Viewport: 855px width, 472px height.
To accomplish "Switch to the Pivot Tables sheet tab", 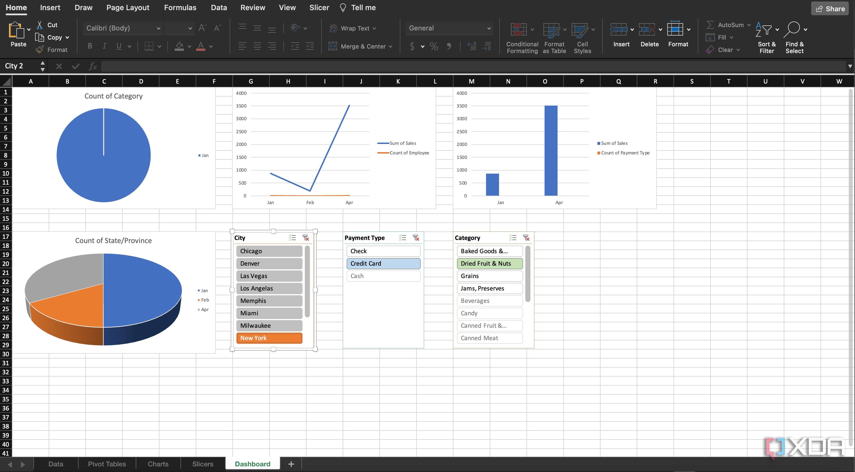I will tap(107, 464).
